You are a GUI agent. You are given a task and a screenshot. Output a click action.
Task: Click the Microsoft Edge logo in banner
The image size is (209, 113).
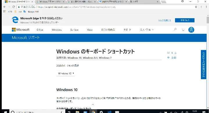click(15, 20)
